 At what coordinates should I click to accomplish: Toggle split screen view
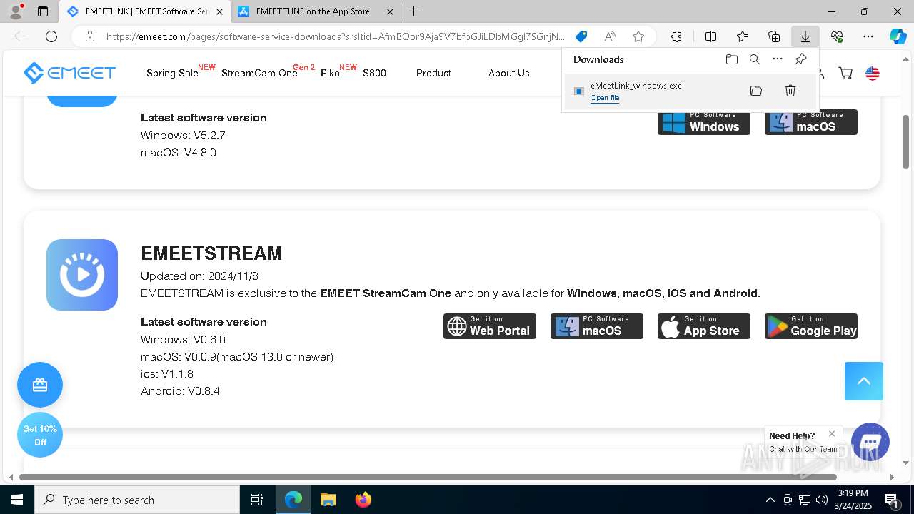coord(710,36)
